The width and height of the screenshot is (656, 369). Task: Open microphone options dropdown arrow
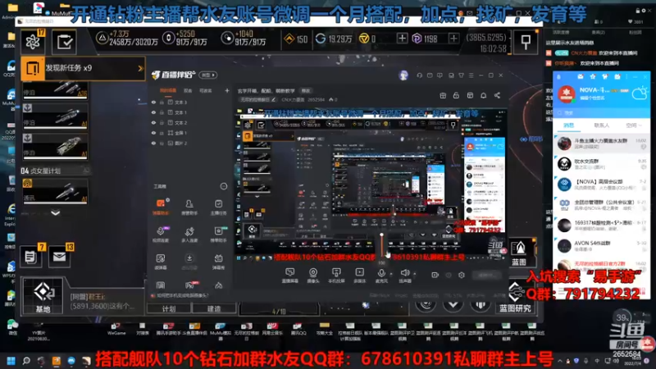coord(391,274)
